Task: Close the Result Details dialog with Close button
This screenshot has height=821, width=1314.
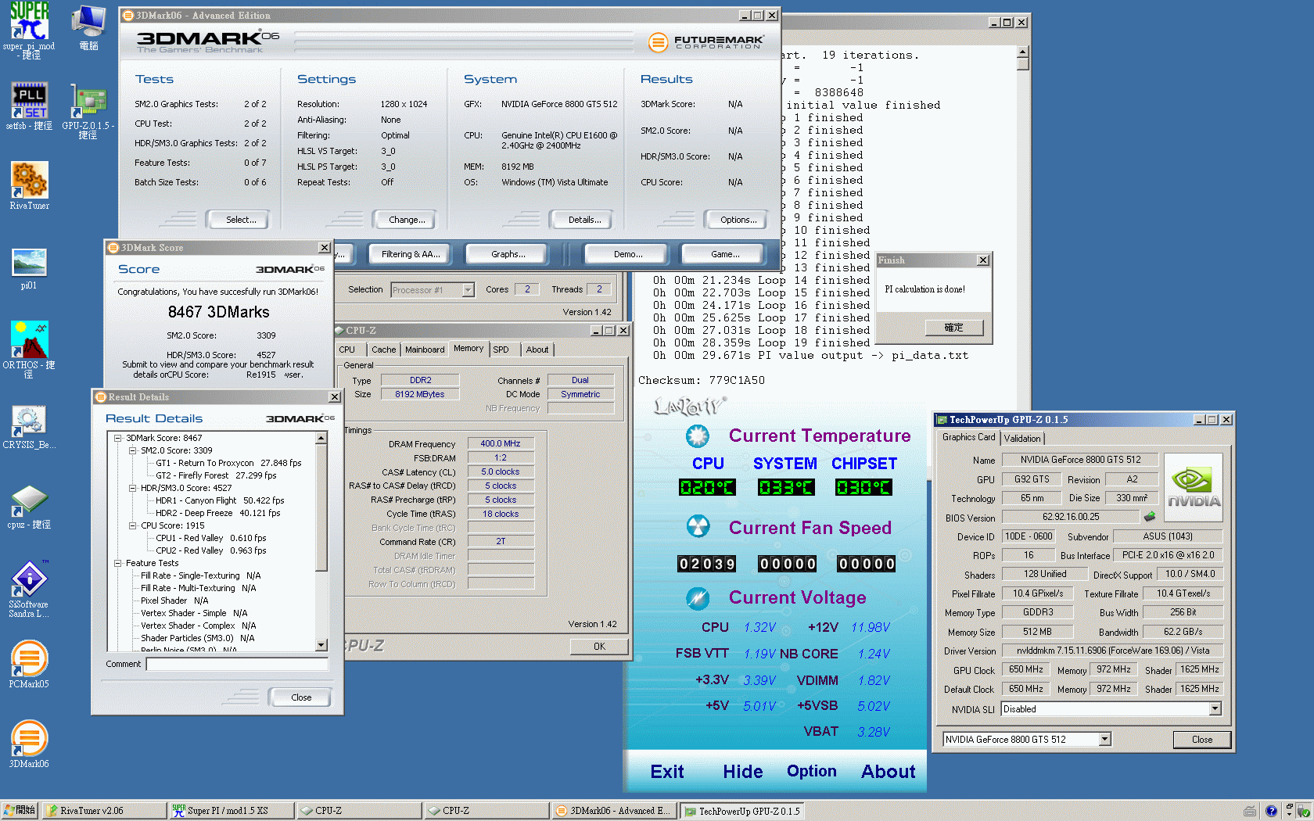Action: coord(301,697)
